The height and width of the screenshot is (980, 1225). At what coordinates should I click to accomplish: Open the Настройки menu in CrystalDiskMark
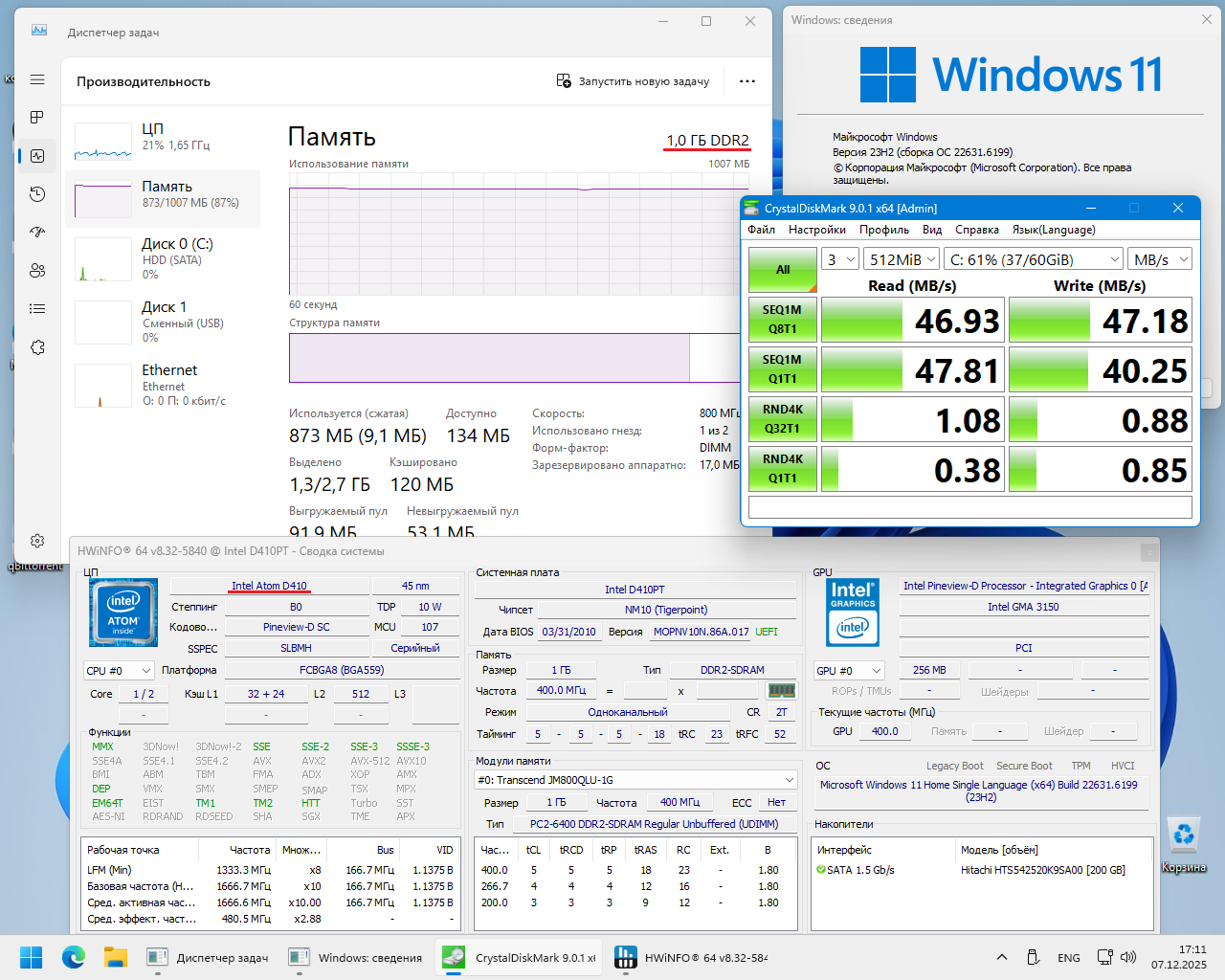tap(817, 230)
